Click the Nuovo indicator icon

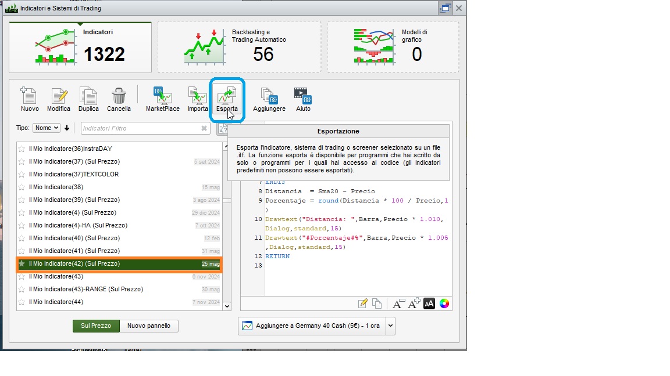coord(30,97)
